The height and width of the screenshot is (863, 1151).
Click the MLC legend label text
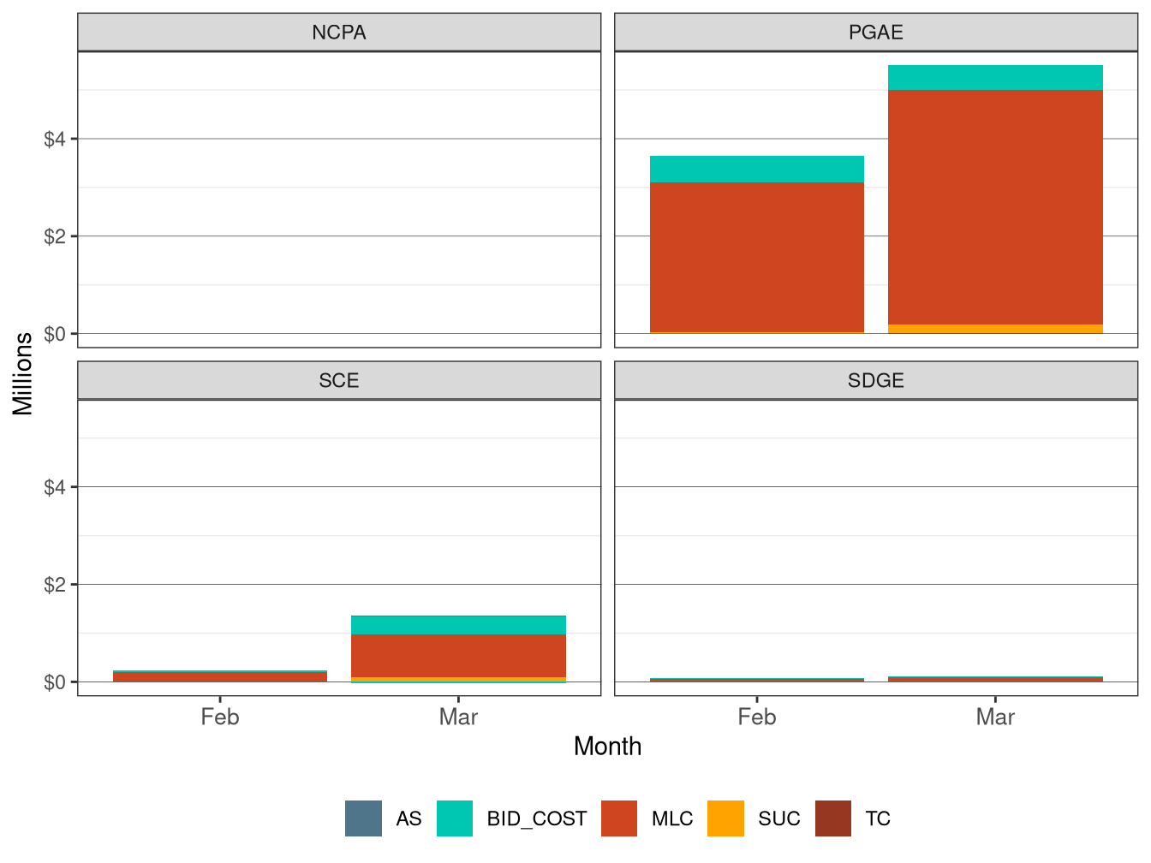pyautogui.click(x=672, y=818)
